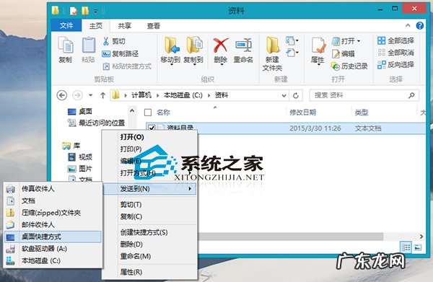
Task: Send to Desktop shortcut (桌面快捷方式)
Action: [53, 237]
